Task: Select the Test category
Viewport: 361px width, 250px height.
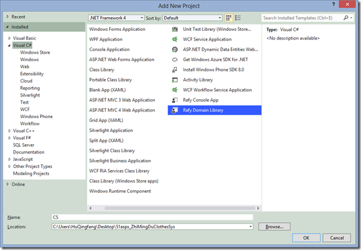Action: [24, 102]
